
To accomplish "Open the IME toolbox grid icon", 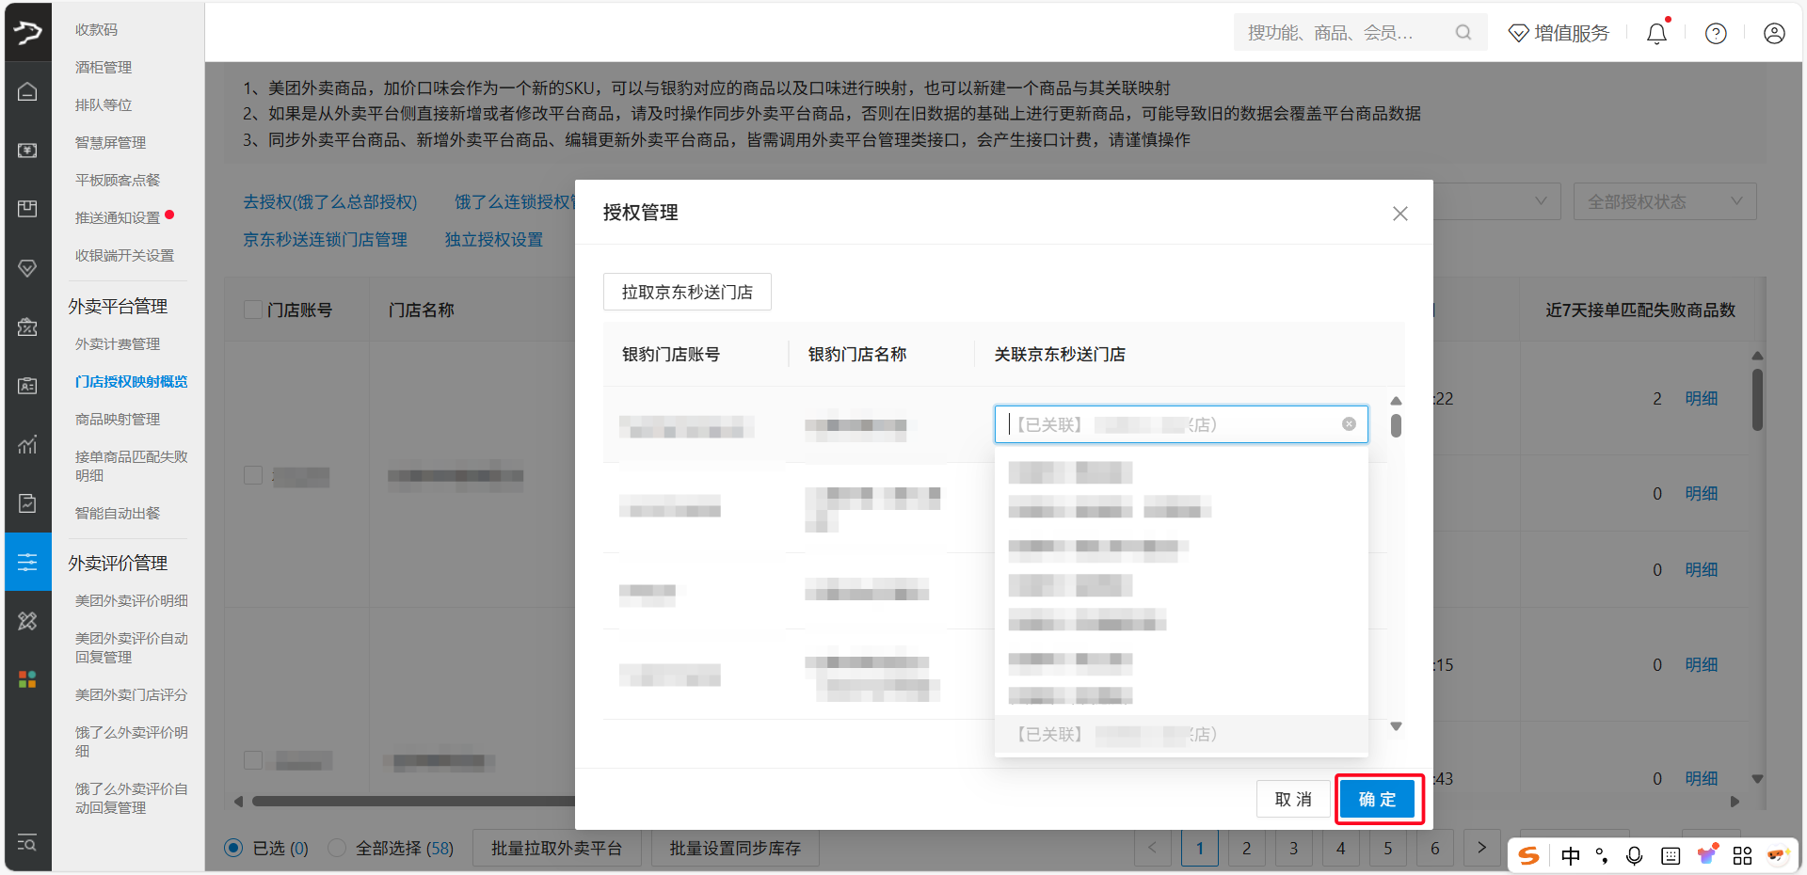I will pyautogui.click(x=1742, y=855).
